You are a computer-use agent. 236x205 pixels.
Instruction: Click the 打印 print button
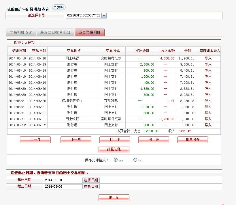click(115, 139)
